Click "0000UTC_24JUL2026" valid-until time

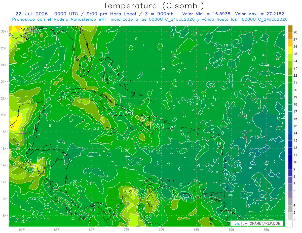[265, 19]
